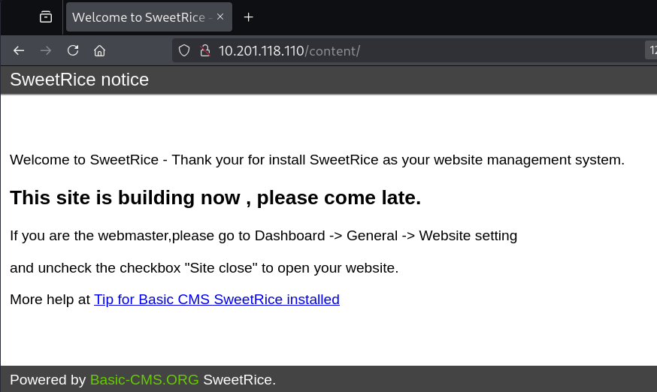This screenshot has width=657, height=392.
Task: Go to the browser home page
Action: (99, 50)
